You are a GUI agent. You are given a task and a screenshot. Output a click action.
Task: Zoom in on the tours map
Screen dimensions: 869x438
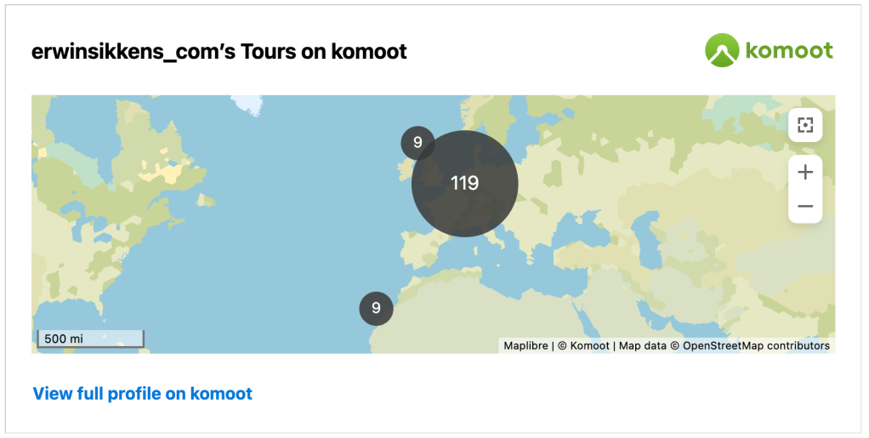805,172
